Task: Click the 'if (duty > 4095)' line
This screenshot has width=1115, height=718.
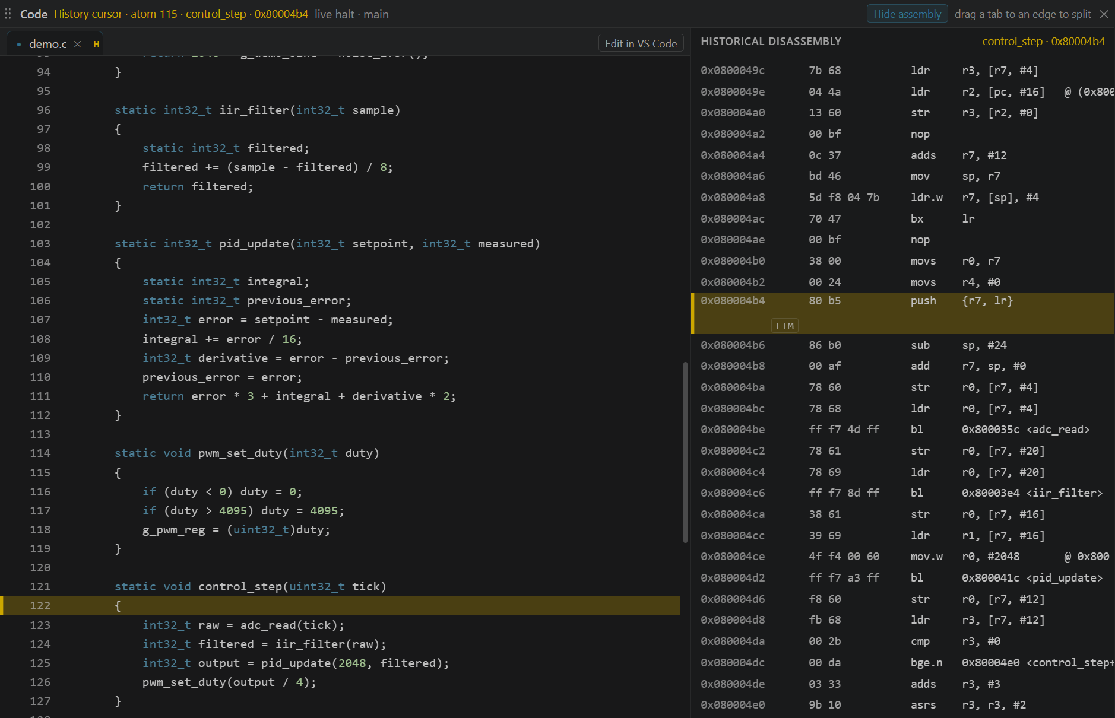Action: click(243, 510)
